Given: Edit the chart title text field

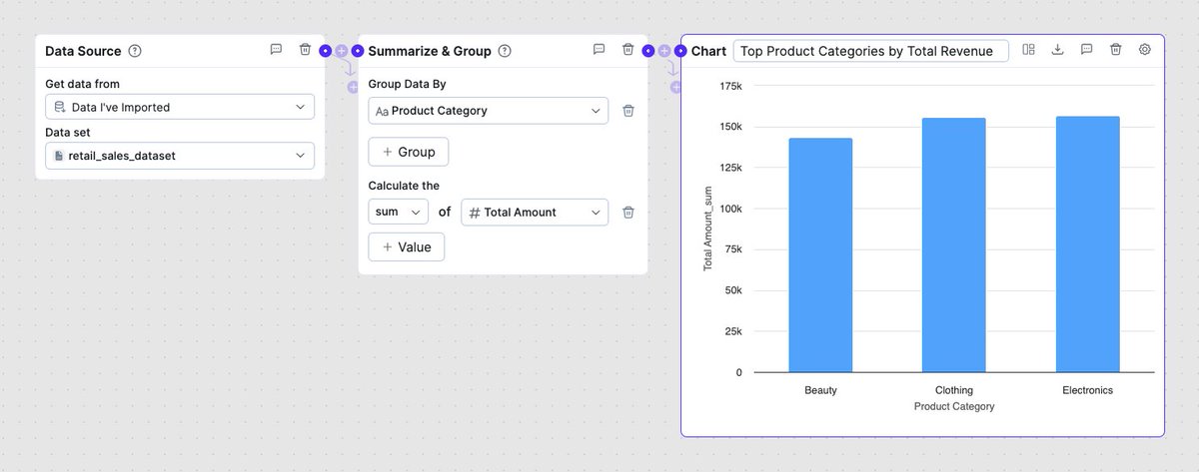Looking at the screenshot, I should click(x=870, y=51).
